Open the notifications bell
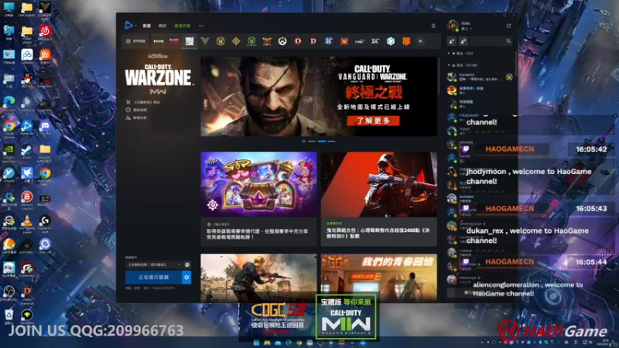 [x=433, y=26]
